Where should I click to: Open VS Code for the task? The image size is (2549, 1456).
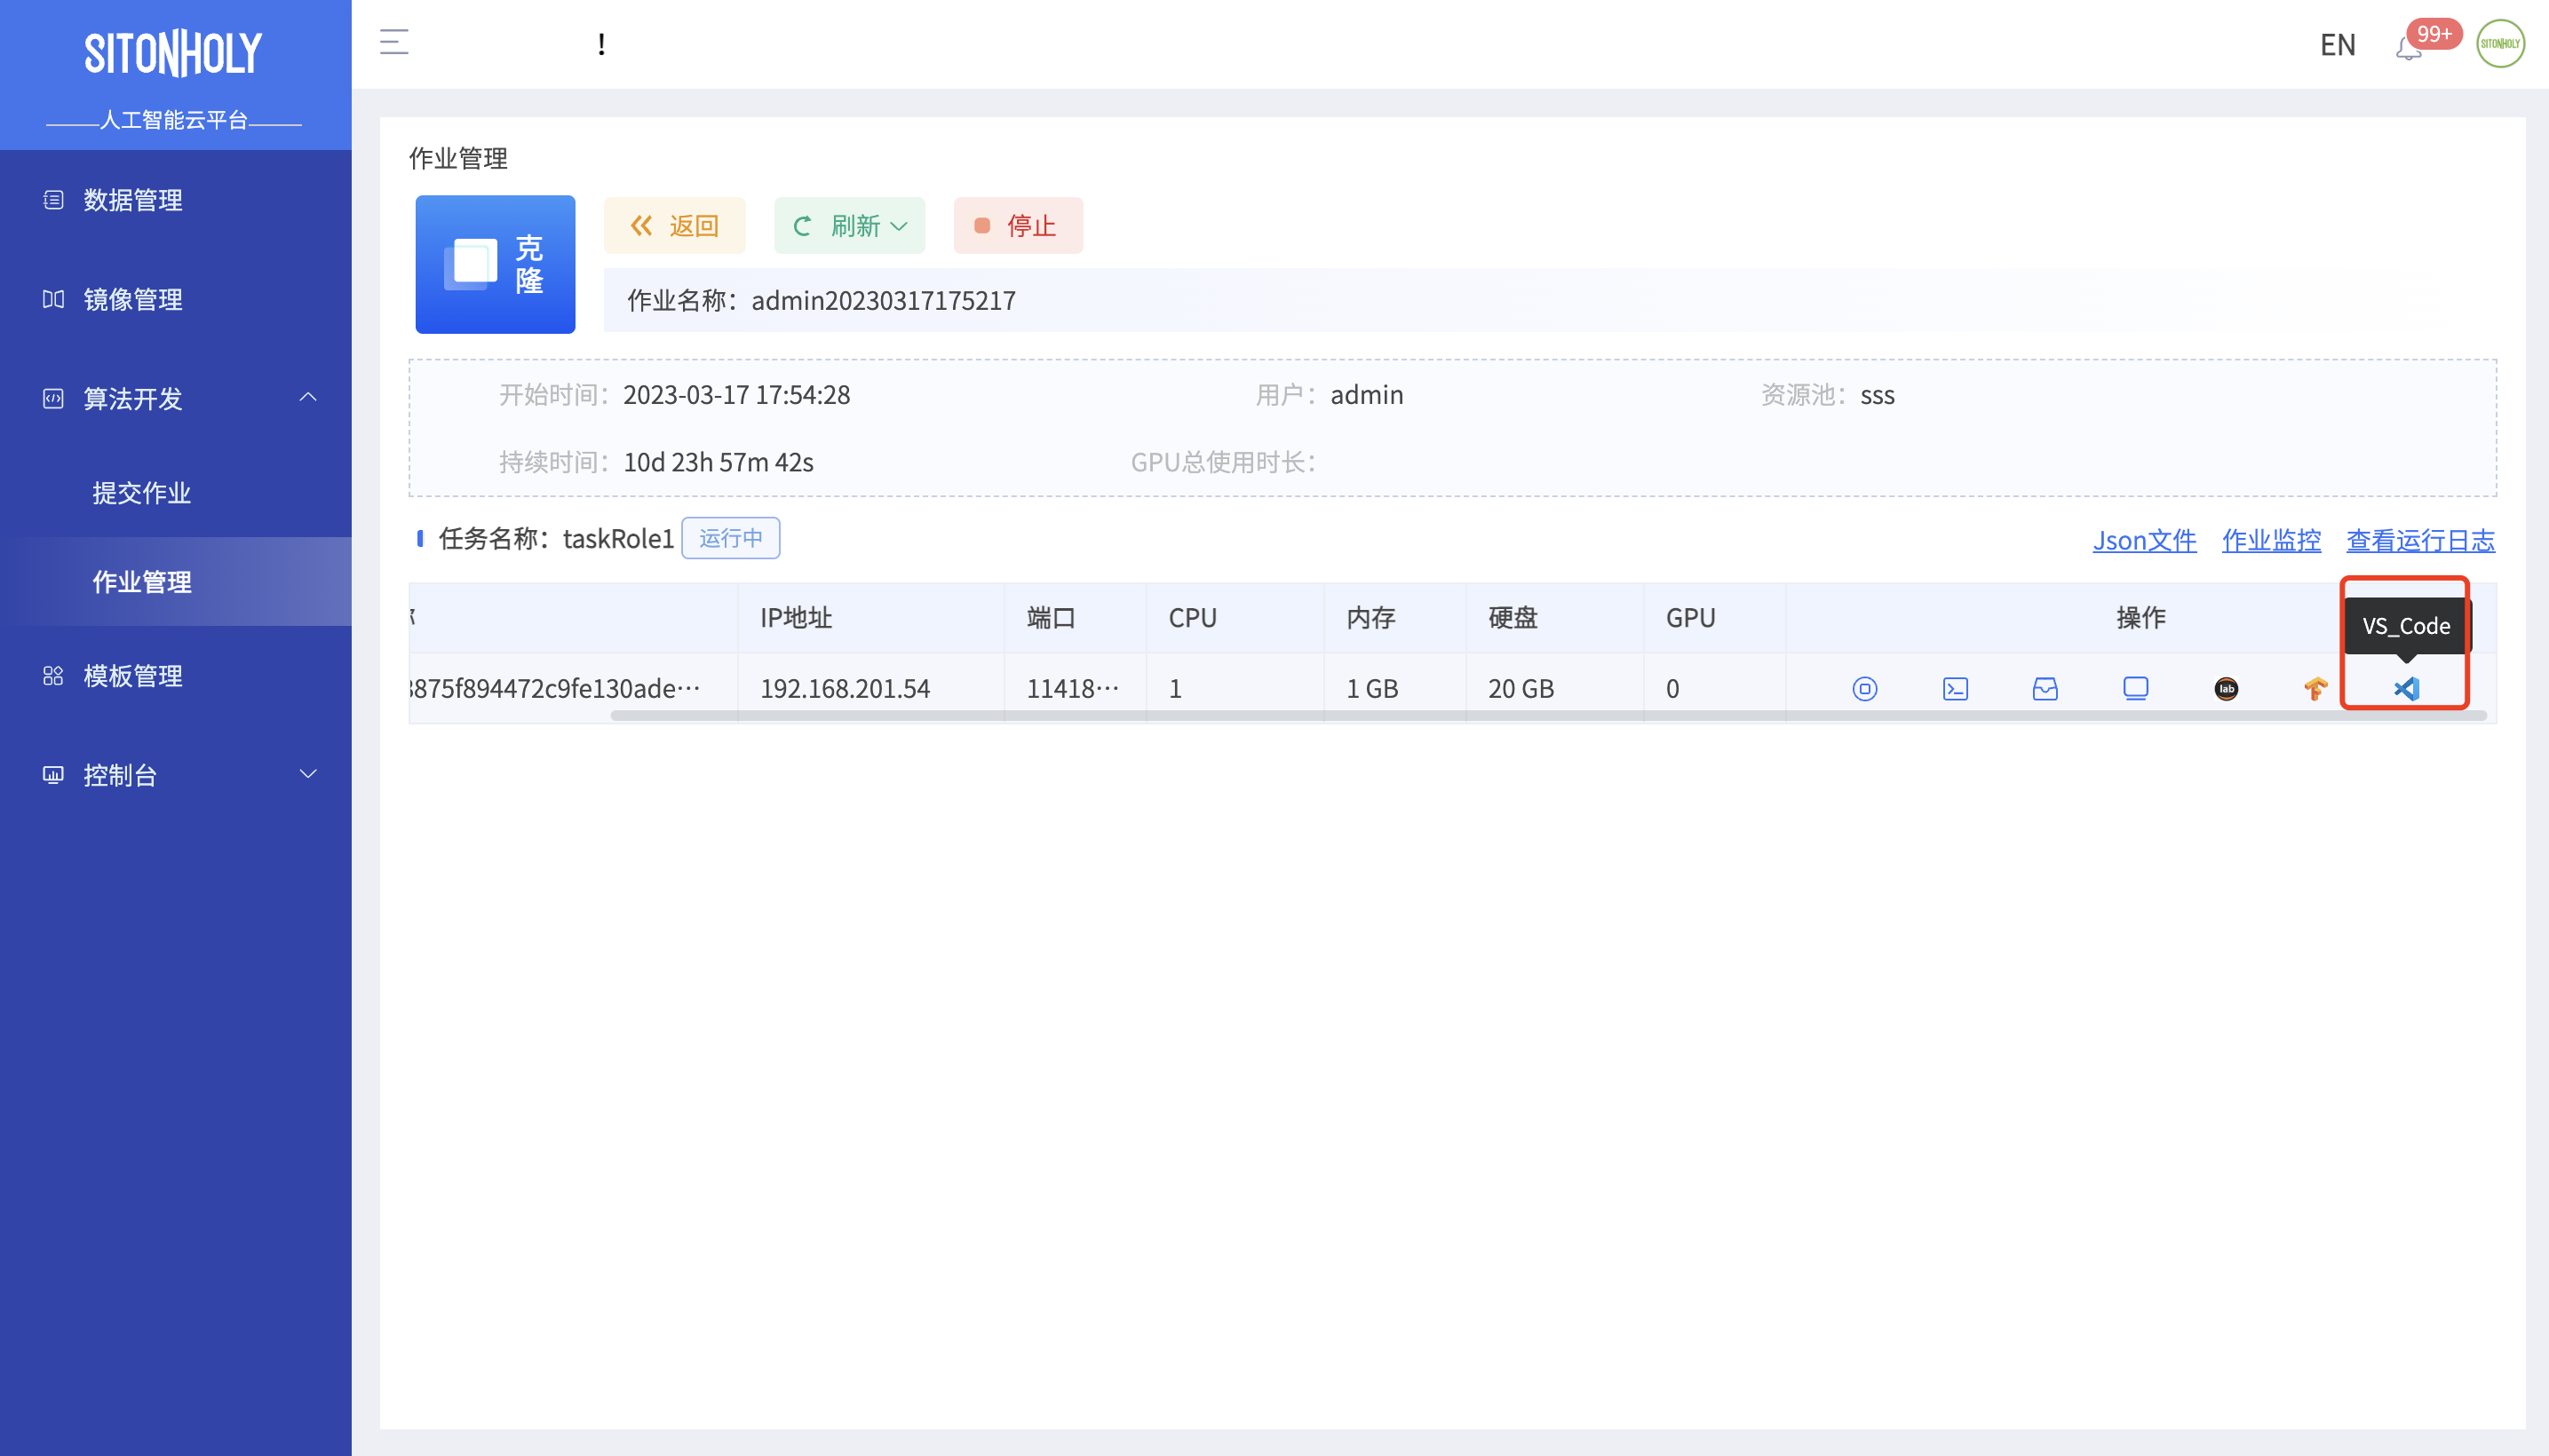click(2406, 688)
